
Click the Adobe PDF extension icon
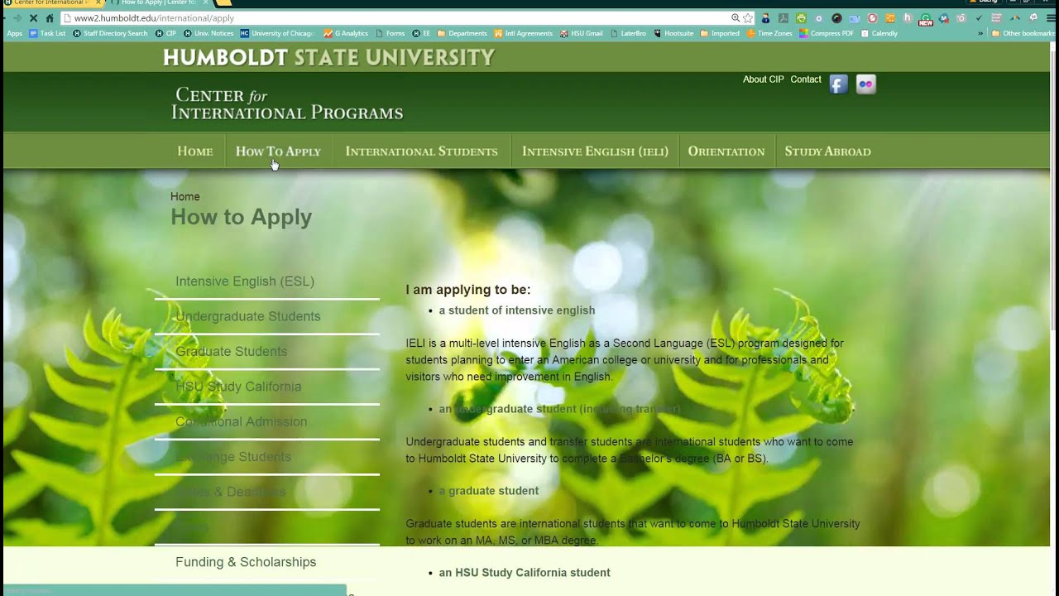[x=783, y=18]
